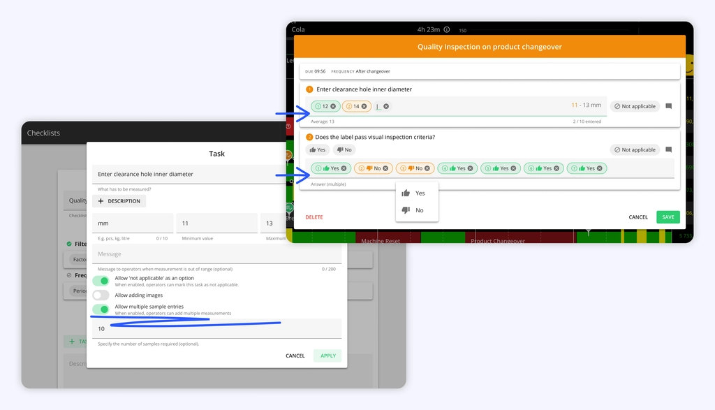Click info icon next to 4h 23m
This screenshot has width=715, height=410.
pos(447,29)
